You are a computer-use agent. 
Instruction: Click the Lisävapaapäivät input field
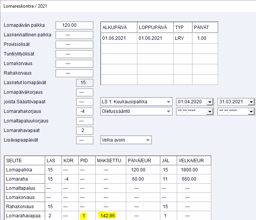click(x=85, y=140)
